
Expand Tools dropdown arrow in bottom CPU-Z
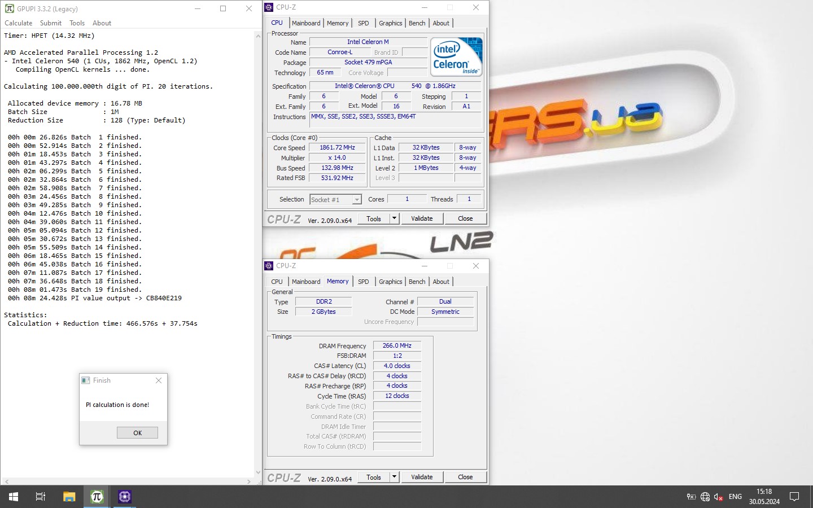tap(394, 477)
